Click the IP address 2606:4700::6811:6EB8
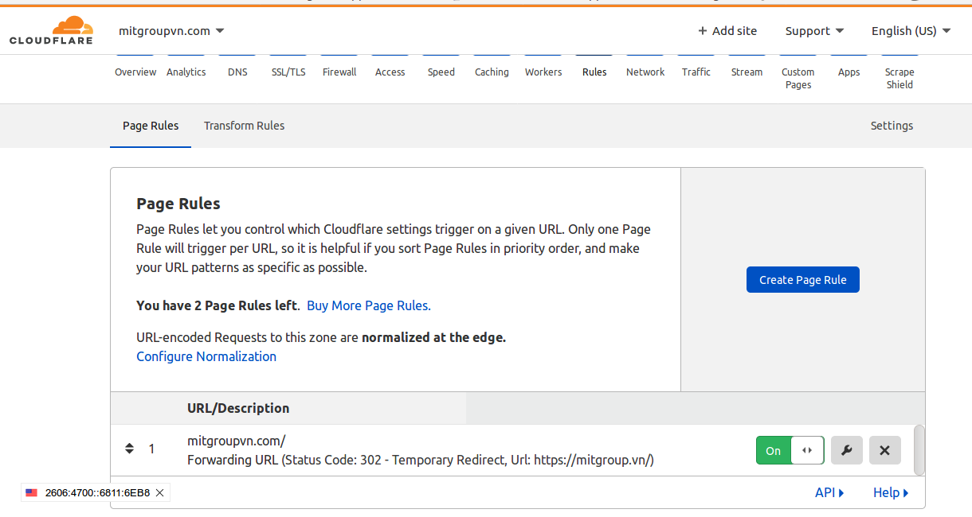The height and width of the screenshot is (517, 972). pyautogui.click(x=97, y=493)
